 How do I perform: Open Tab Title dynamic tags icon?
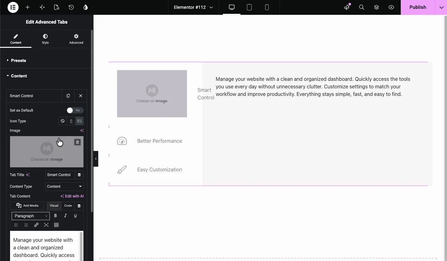[x=79, y=175]
